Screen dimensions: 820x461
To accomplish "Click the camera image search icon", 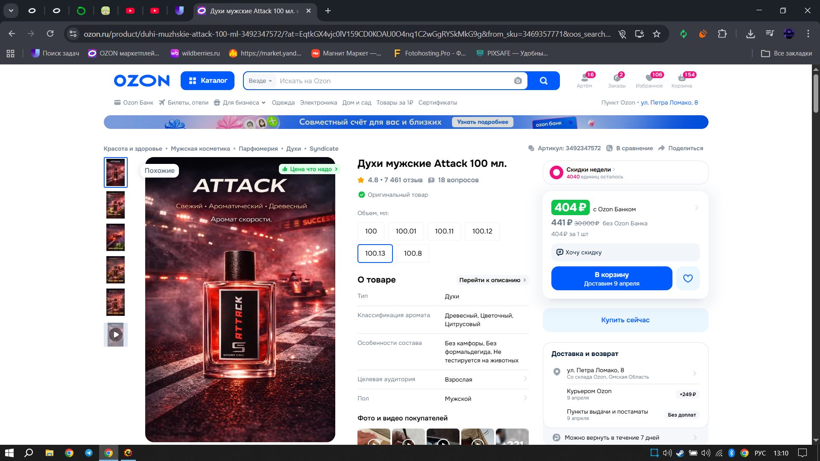I will pyautogui.click(x=518, y=81).
